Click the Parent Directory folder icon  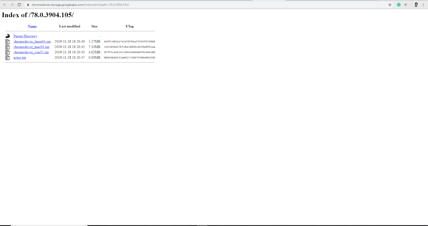coord(7,36)
